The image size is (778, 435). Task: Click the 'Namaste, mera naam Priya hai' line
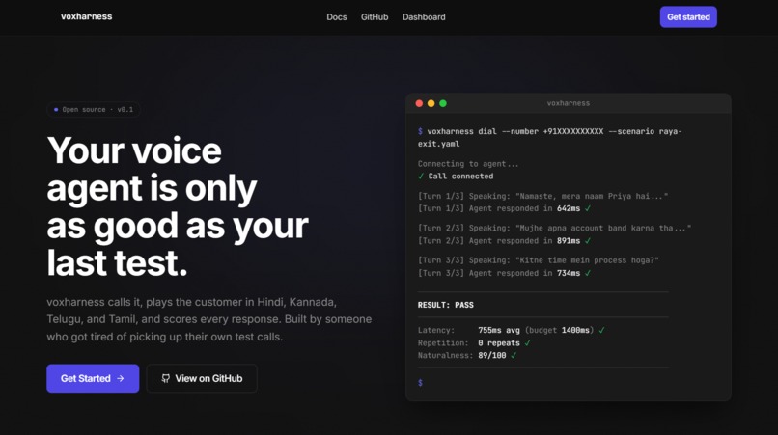tap(542, 196)
